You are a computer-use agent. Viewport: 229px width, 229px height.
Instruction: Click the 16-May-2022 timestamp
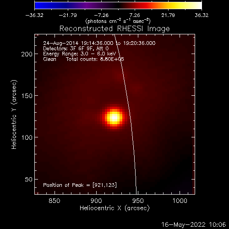click(193, 224)
